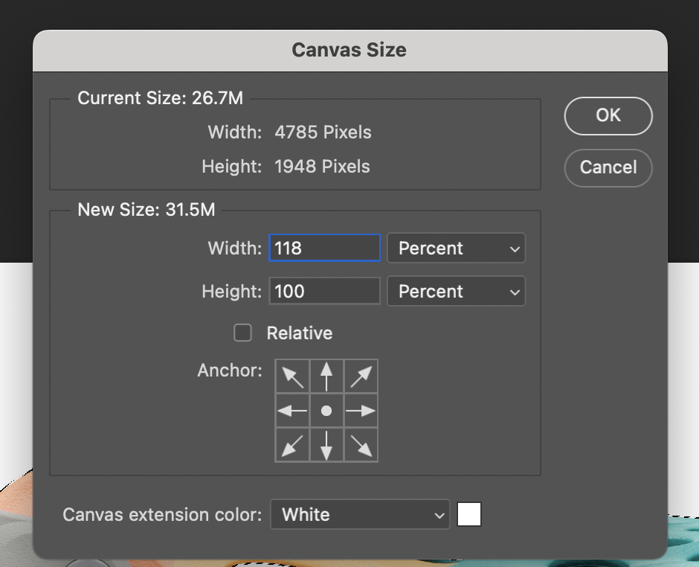Select the middle-right anchor arrow
Image resolution: width=699 pixels, height=567 pixels.
coord(361,410)
